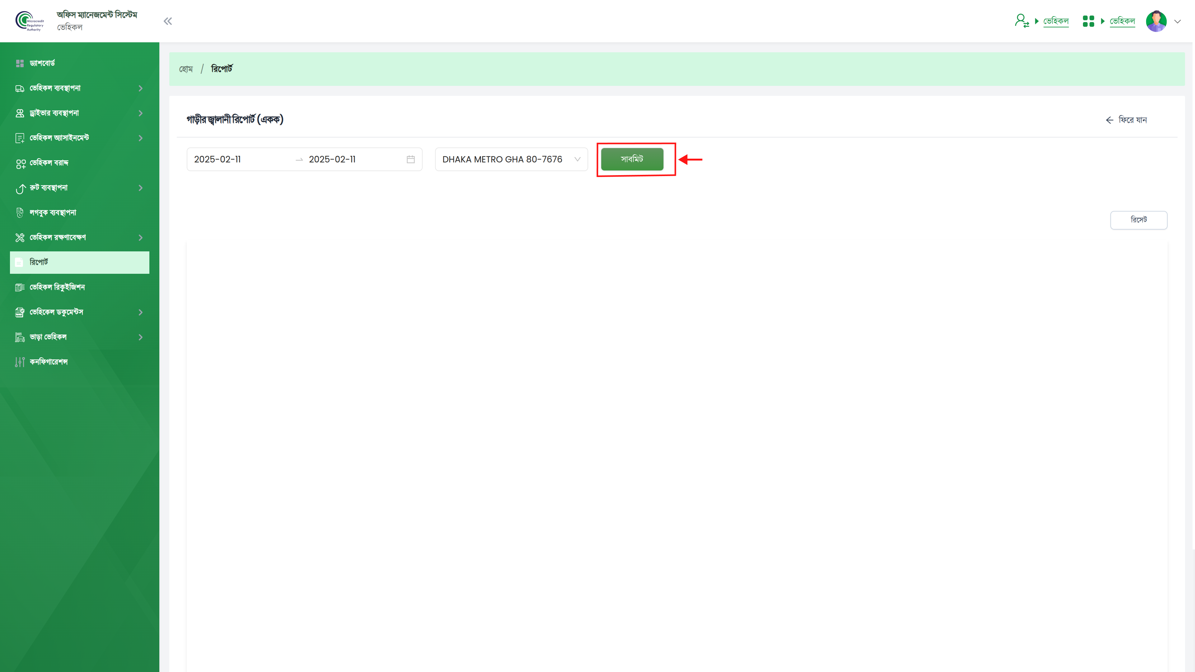Image resolution: width=1195 pixels, height=672 pixels.
Task: Click কনফিগারেশন sliders icon
Action: click(20, 362)
